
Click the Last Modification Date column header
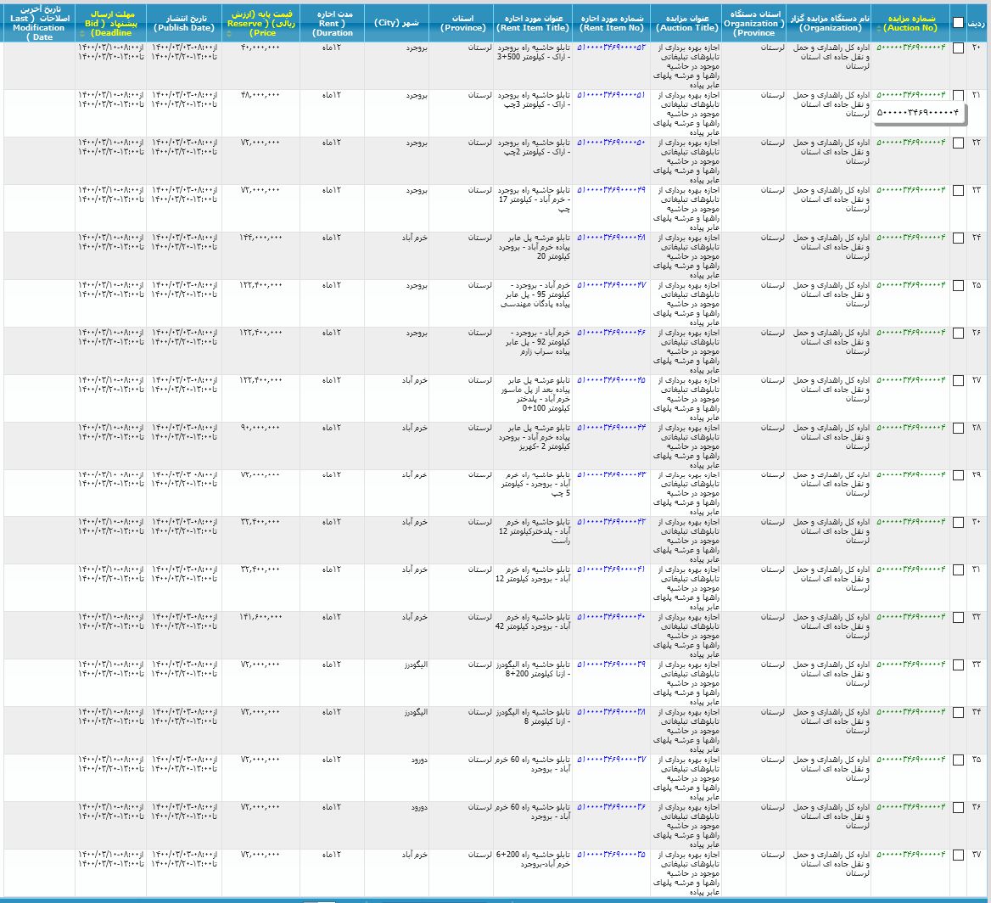pos(37,23)
